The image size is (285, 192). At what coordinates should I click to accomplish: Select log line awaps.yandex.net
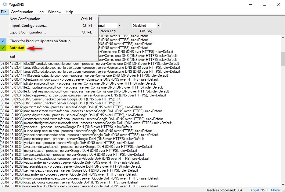tap(72, 155)
